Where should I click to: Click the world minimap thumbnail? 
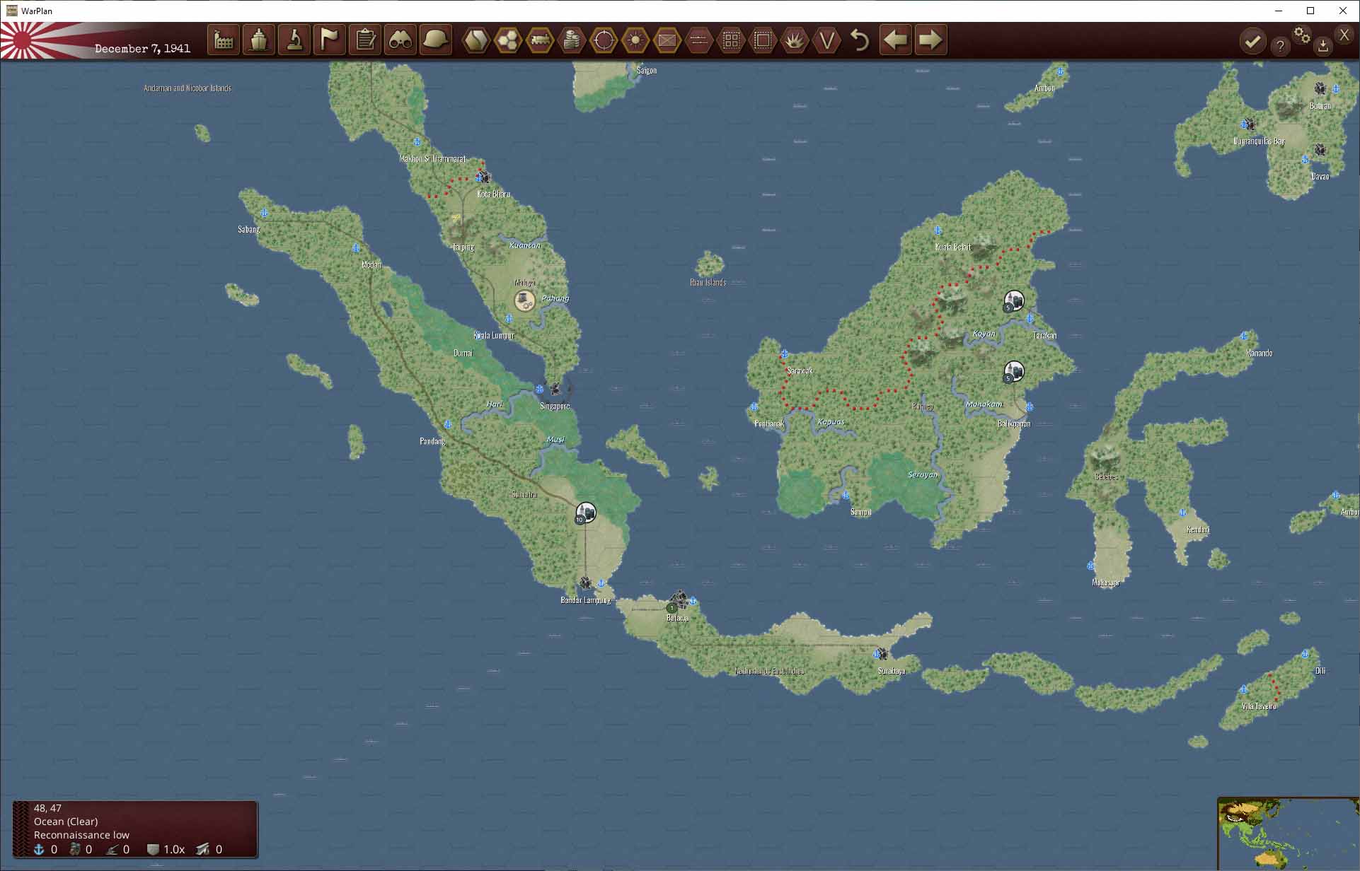coord(1288,834)
